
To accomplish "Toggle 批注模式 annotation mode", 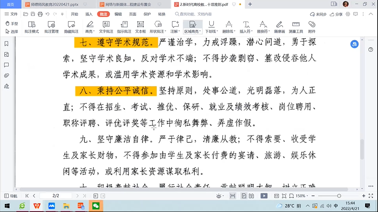I will pos(31,27).
